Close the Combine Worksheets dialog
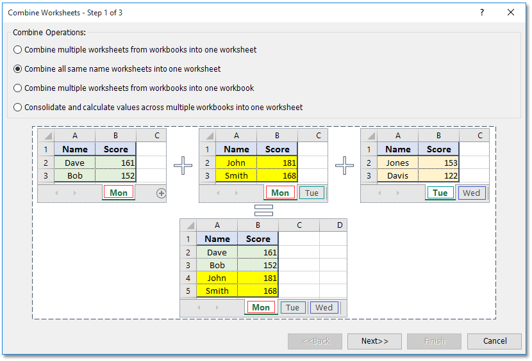The height and width of the screenshot is (361, 532). (511, 12)
